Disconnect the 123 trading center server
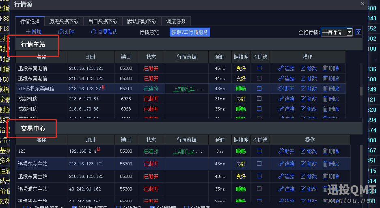This screenshot has width=380, height=208. tap(287, 151)
